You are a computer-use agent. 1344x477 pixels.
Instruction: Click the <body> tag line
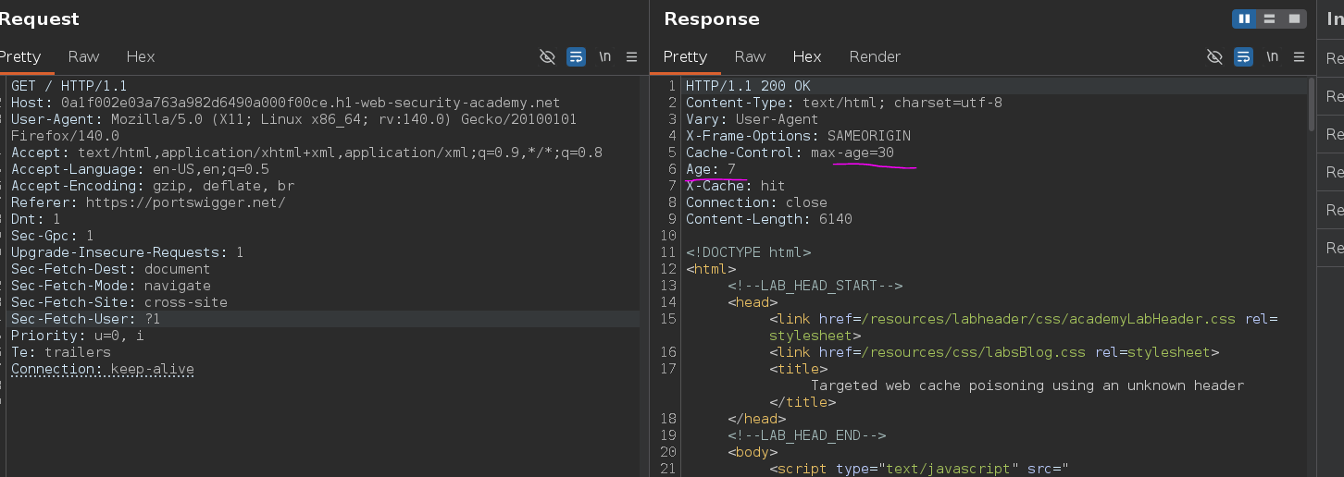coord(753,452)
